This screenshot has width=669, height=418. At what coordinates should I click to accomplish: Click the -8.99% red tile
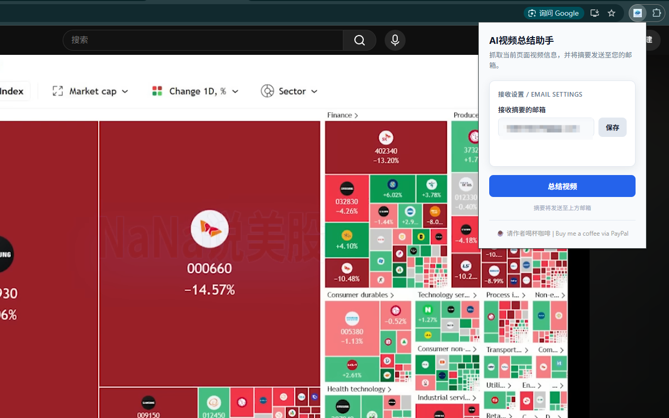point(494,275)
